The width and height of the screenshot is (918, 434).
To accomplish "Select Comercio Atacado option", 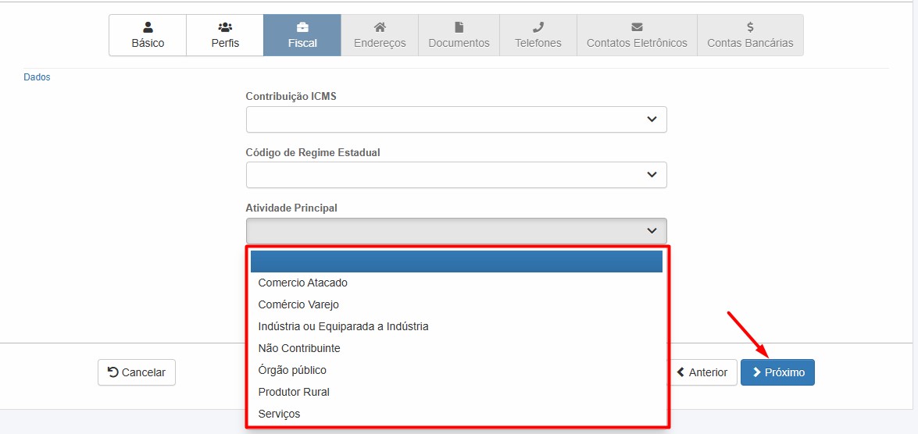I will pyautogui.click(x=302, y=283).
